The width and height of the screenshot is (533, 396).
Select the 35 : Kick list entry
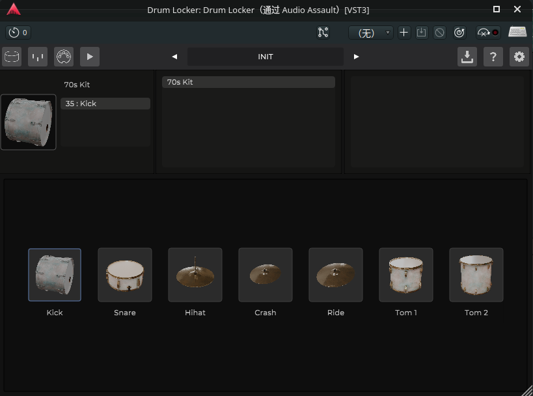tap(105, 104)
